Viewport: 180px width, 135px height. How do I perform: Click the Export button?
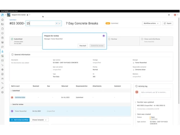pos(168,23)
